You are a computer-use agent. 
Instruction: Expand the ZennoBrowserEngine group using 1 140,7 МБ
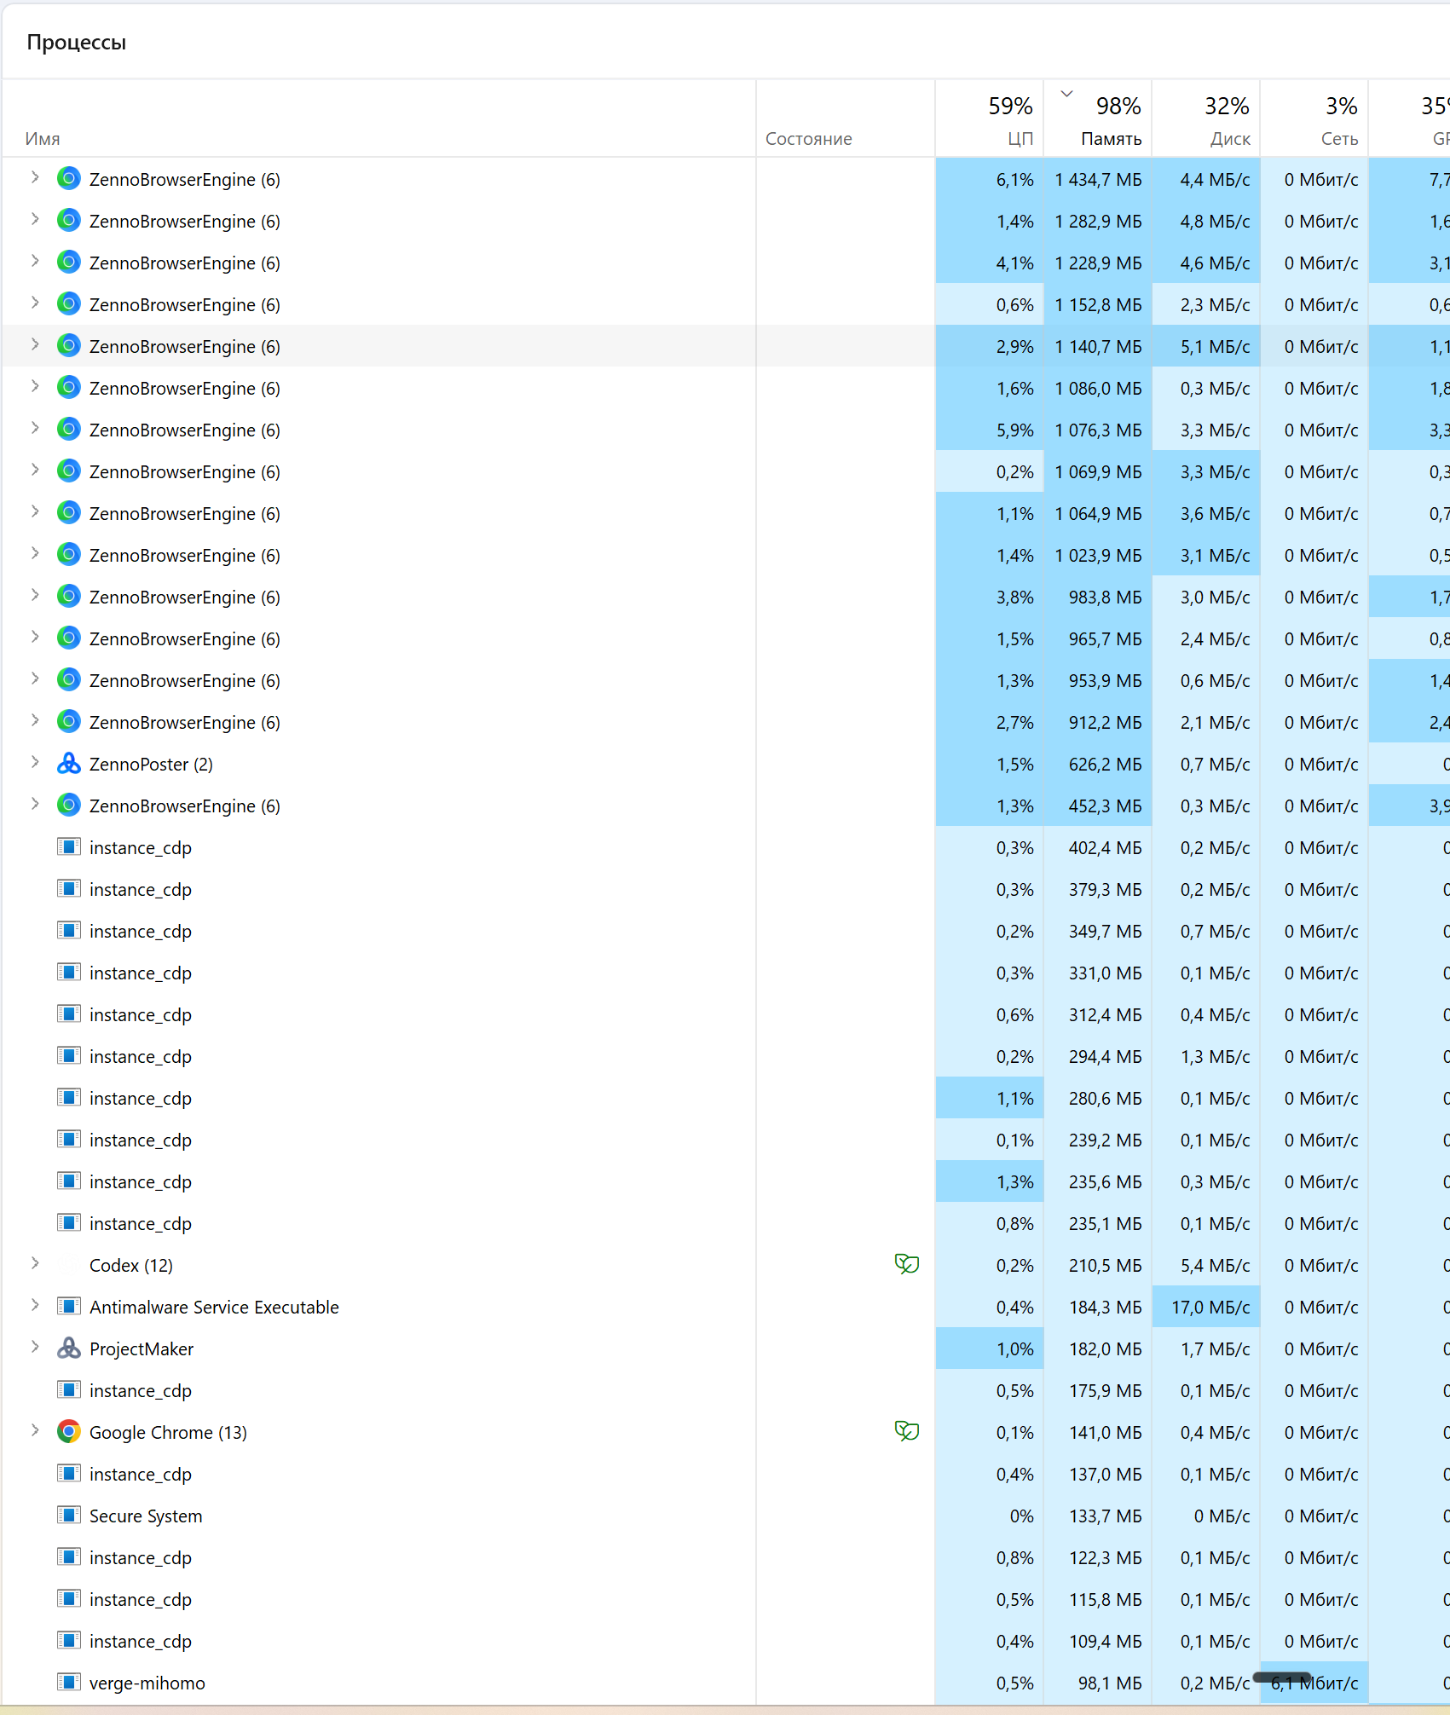coord(35,344)
